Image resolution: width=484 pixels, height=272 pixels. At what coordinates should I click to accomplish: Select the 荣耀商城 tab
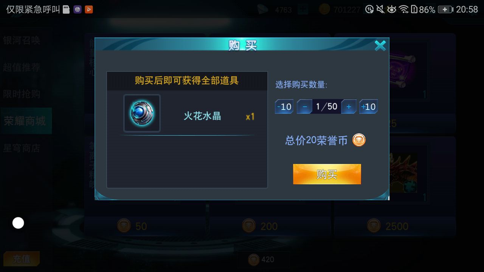pyautogui.click(x=26, y=121)
